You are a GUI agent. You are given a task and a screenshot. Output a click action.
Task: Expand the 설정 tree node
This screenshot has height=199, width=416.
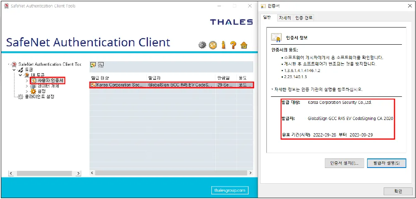pos(27,91)
